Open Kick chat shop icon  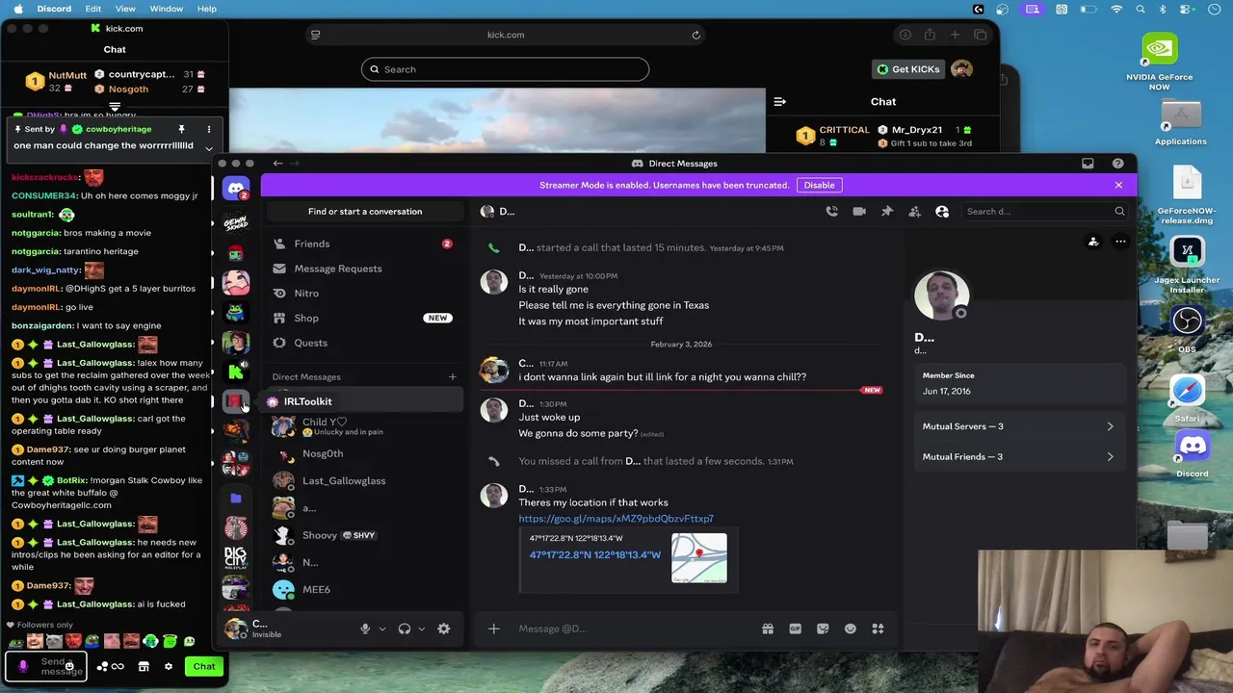point(144,666)
